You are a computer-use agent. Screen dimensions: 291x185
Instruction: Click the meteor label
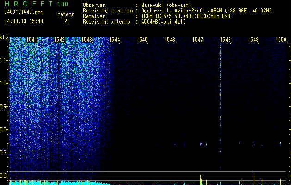[66, 14]
